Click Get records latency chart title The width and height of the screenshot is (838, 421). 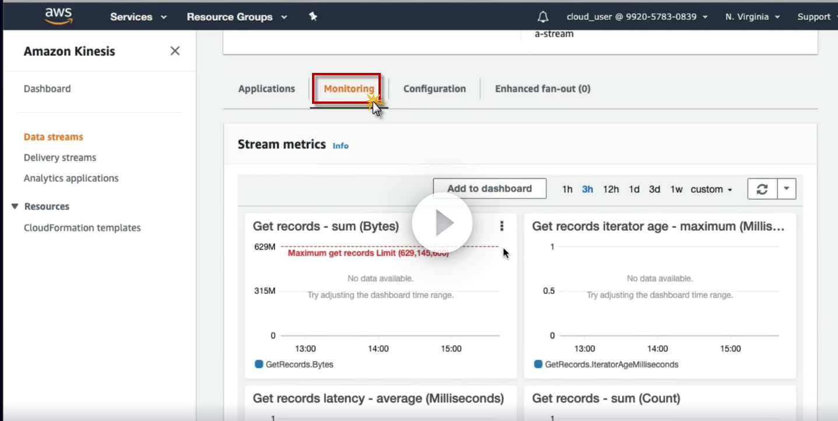[x=378, y=398]
